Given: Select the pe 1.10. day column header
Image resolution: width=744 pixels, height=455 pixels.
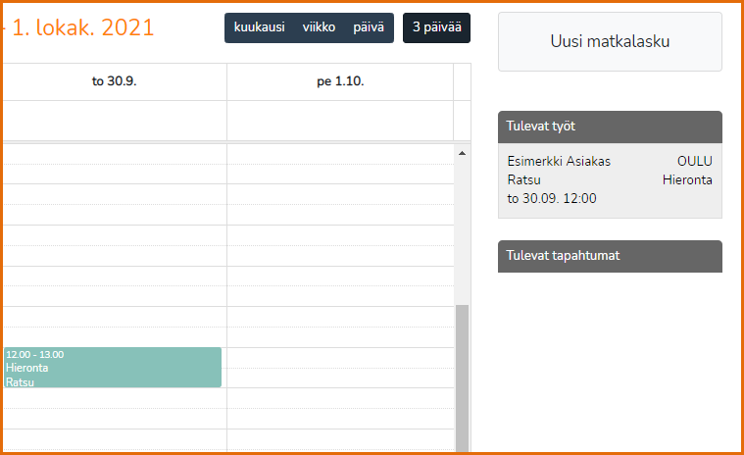Looking at the screenshot, I should (x=340, y=81).
